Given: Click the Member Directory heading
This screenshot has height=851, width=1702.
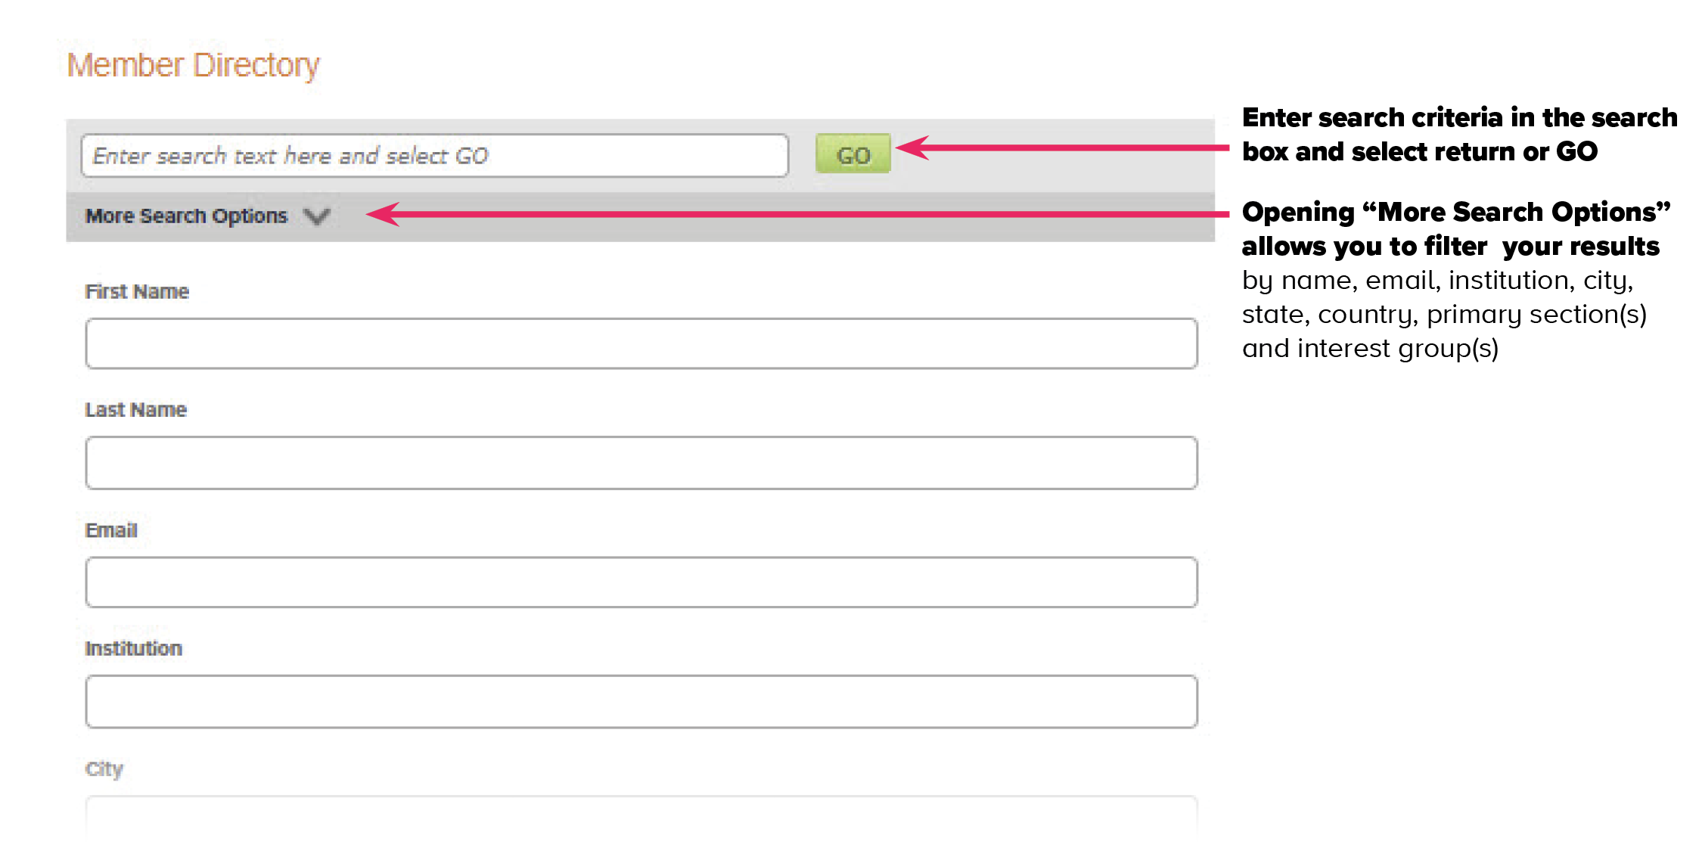Looking at the screenshot, I should (x=193, y=65).
